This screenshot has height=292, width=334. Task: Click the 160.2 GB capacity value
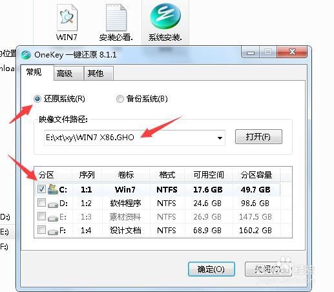(x=256, y=230)
